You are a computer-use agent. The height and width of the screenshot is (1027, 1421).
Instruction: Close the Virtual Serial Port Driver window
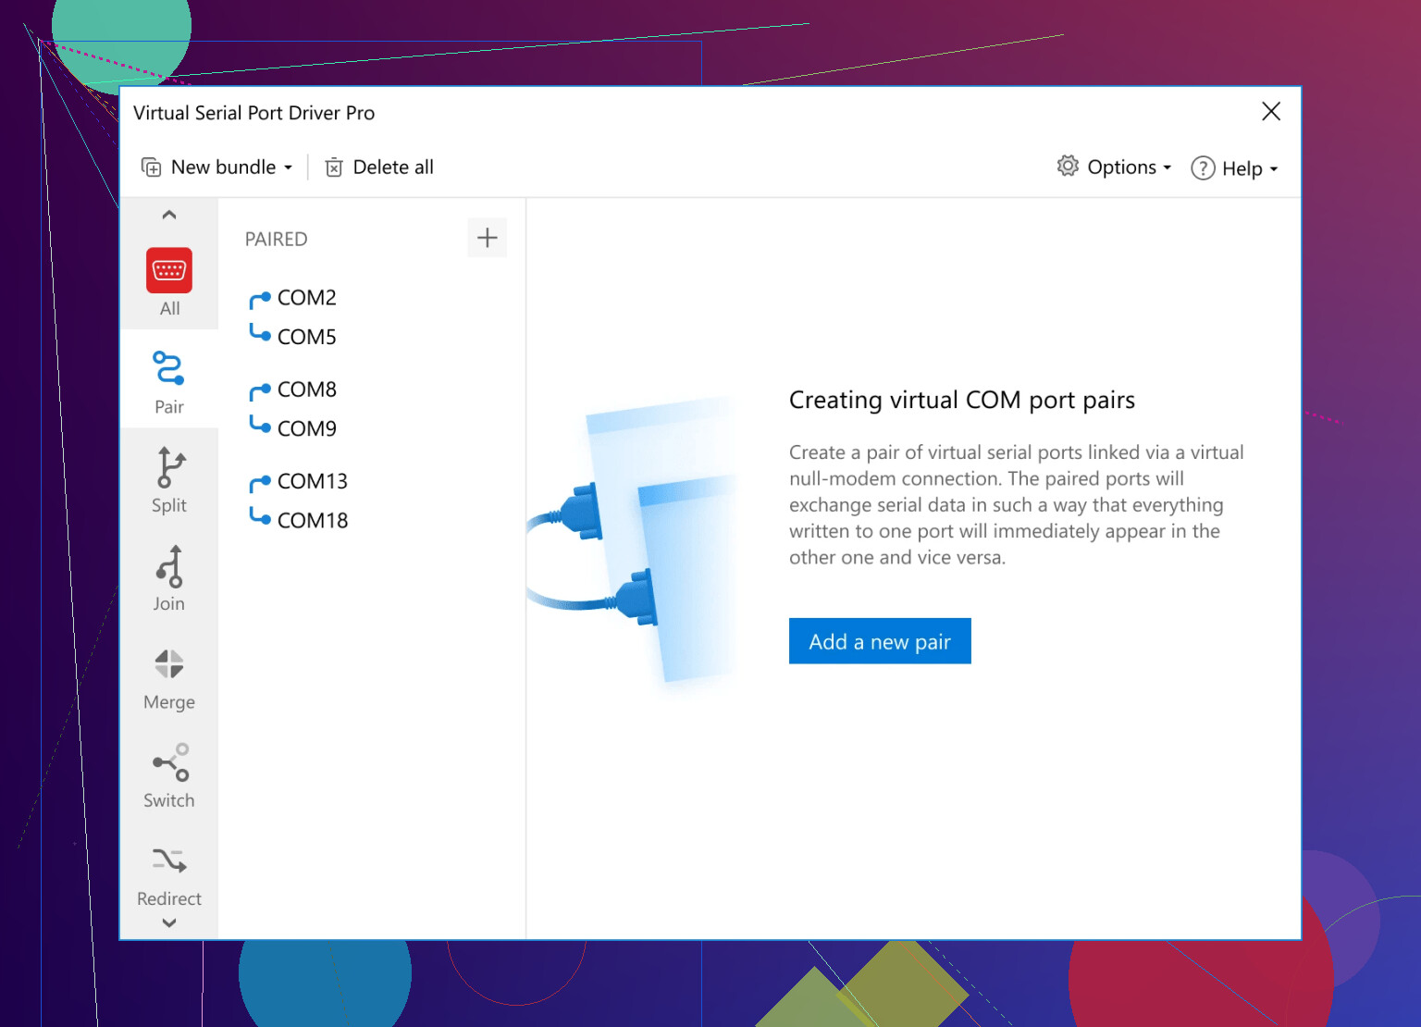(x=1271, y=112)
